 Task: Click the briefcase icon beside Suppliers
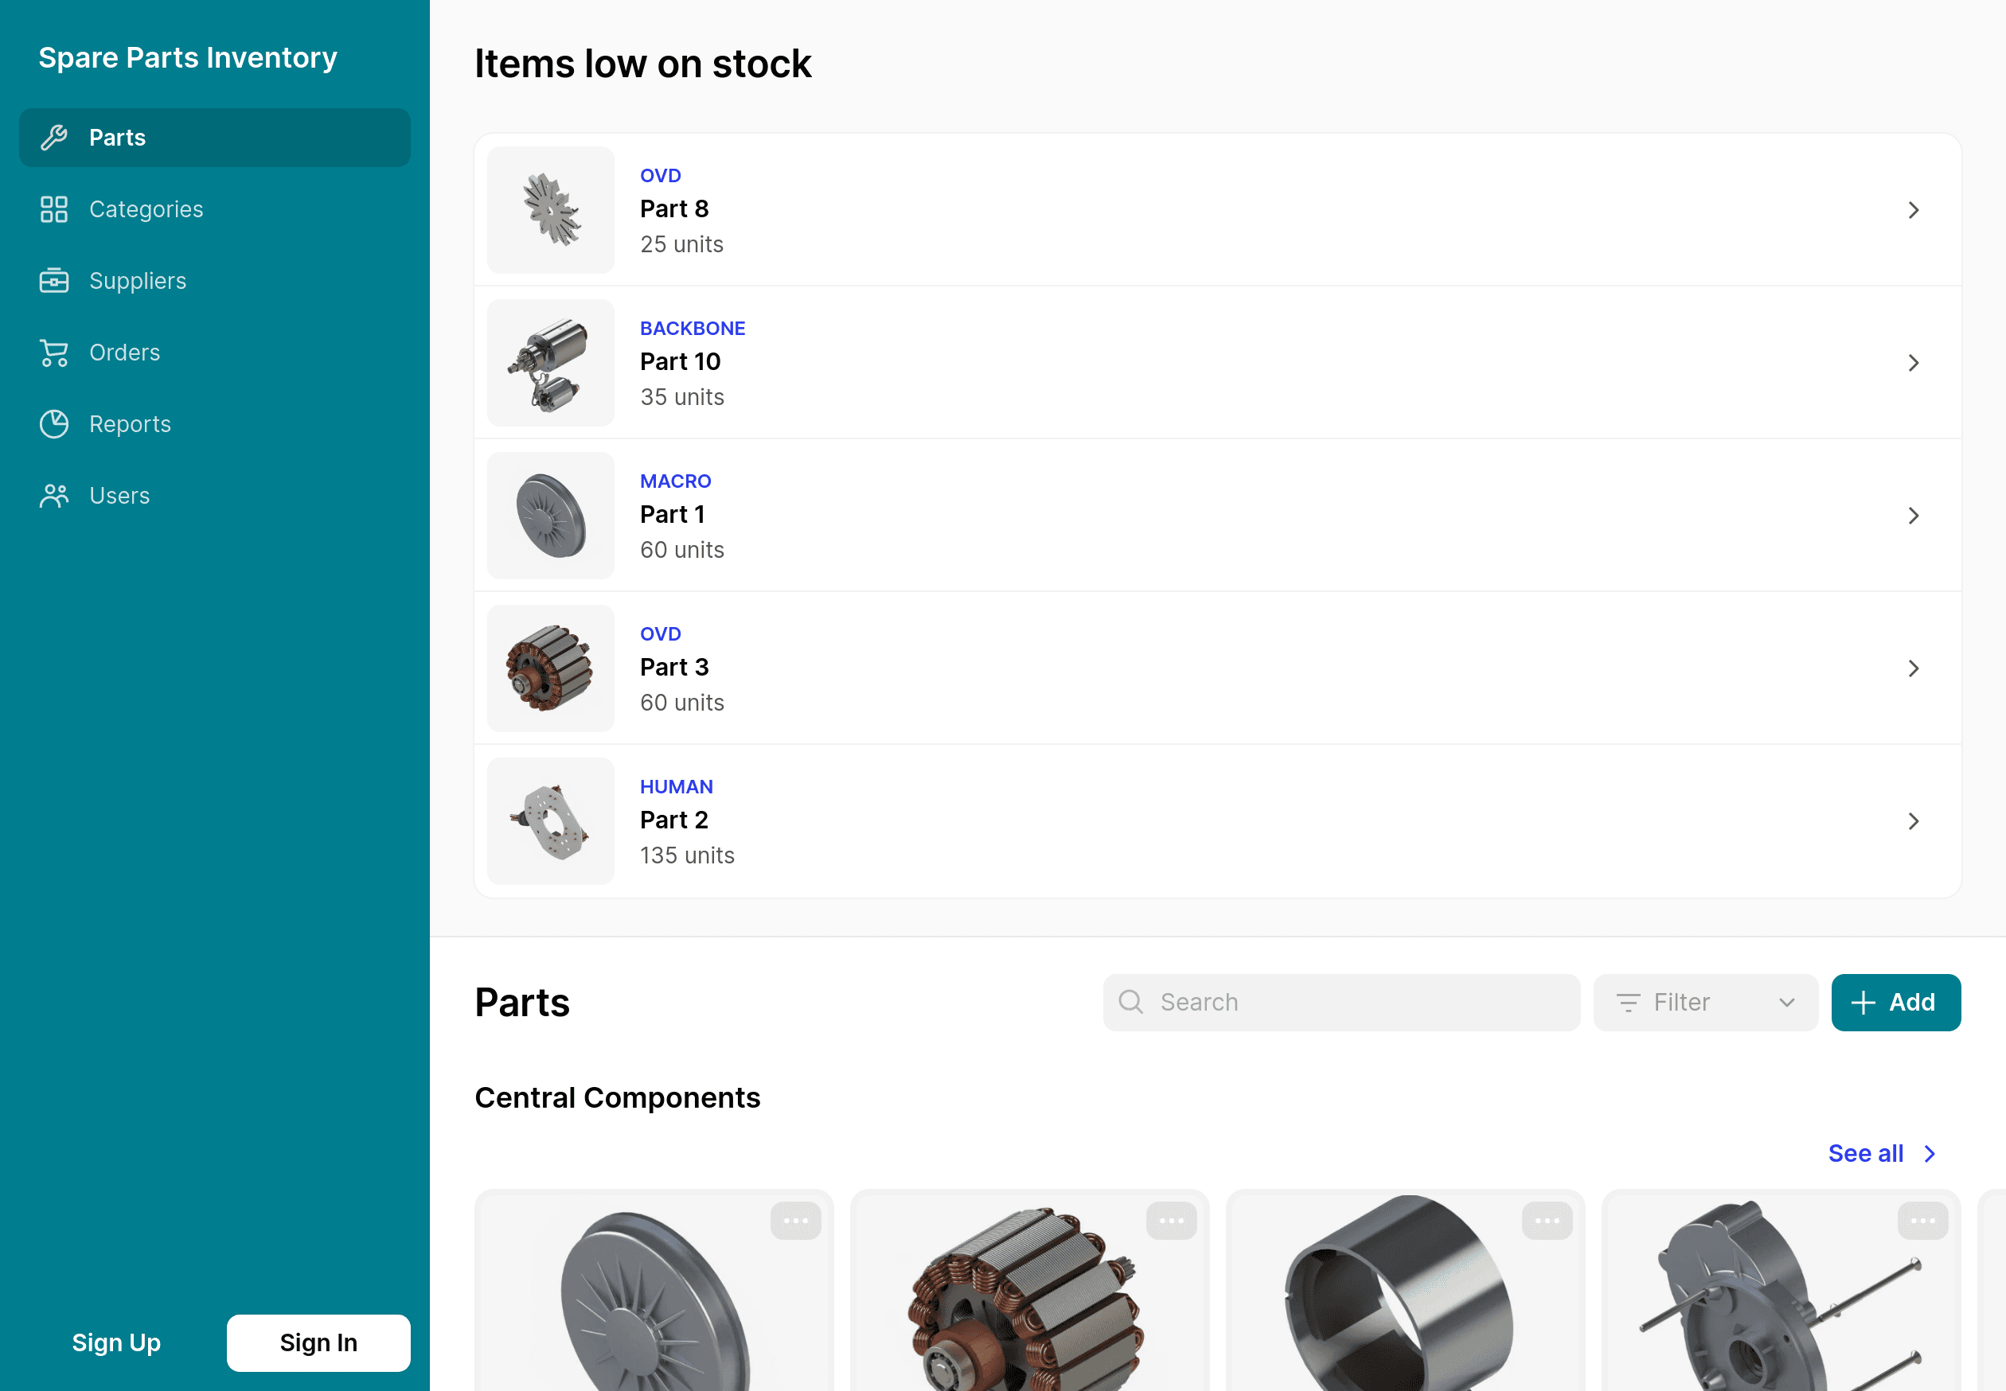(x=54, y=281)
